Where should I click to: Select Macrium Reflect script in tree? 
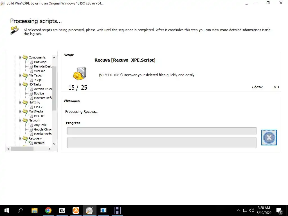point(43,98)
